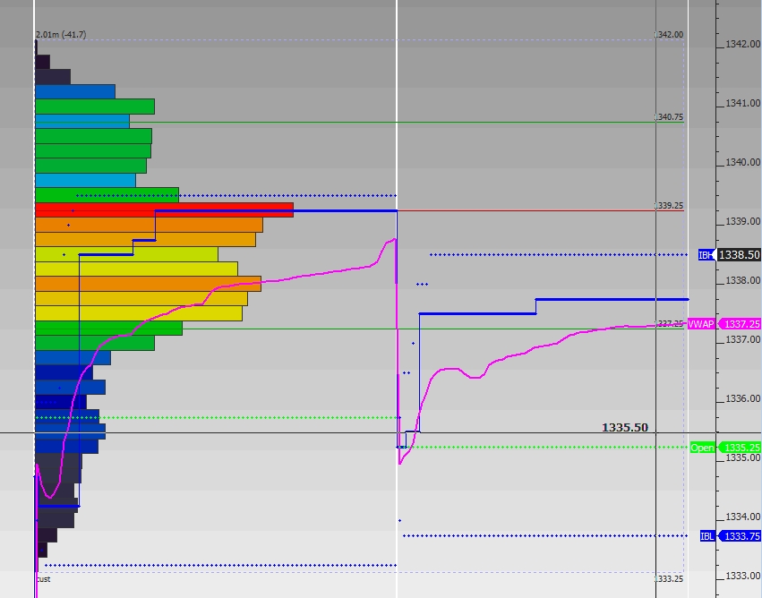Click the 1333.00 price axis label

[742, 576]
